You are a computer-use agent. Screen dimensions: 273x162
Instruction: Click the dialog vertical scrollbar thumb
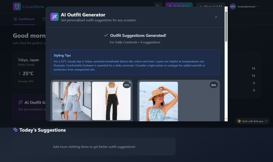(226, 27)
